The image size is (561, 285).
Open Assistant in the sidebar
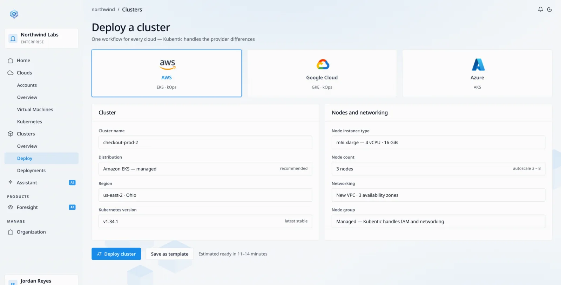(x=41, y=182)
